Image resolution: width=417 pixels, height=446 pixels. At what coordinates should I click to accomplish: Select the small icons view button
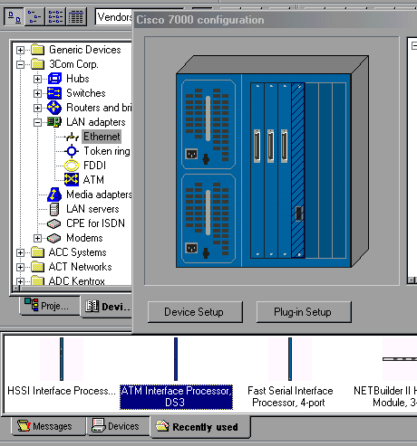34,17
